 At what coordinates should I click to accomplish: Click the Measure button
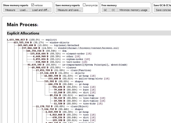coord(10,10)
